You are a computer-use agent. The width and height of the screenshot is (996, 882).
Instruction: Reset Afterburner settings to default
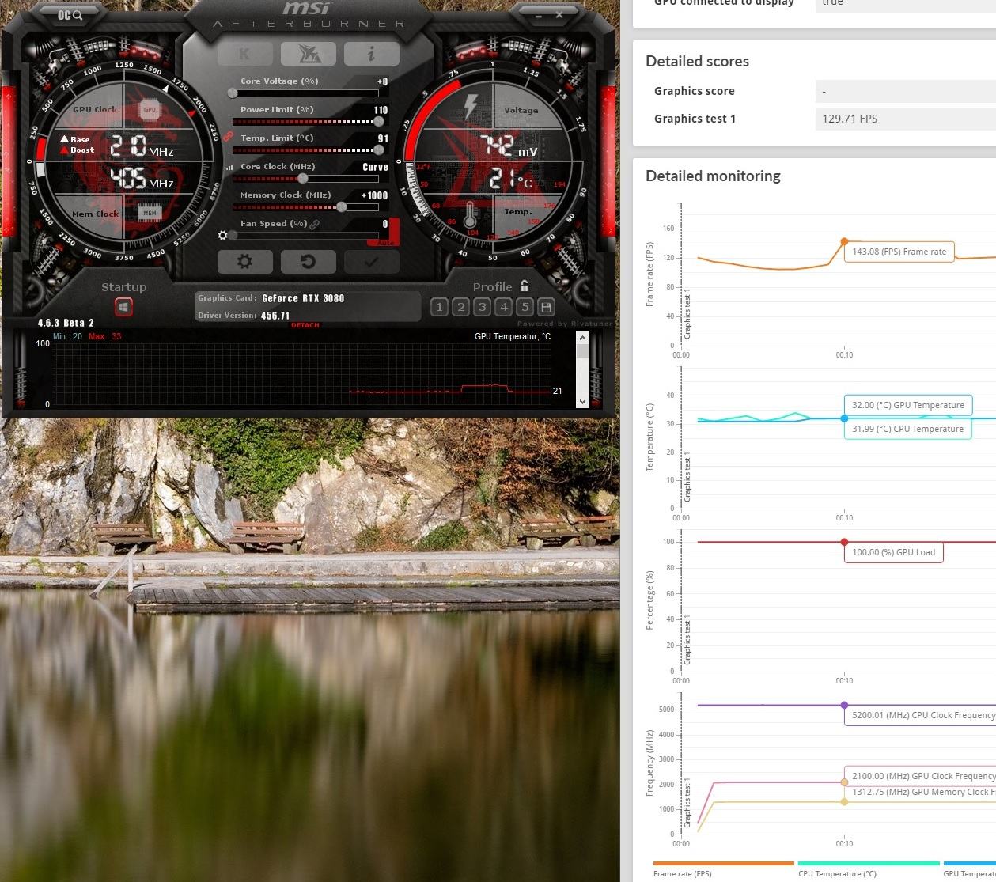[x=308, y=262]
